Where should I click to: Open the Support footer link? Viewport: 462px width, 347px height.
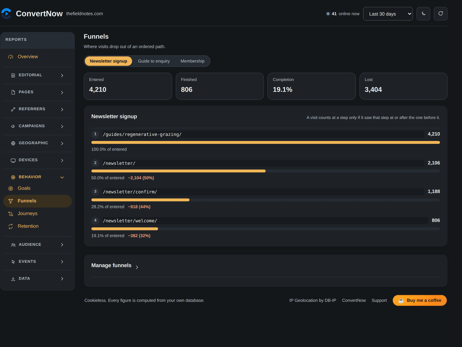[379, 300]
